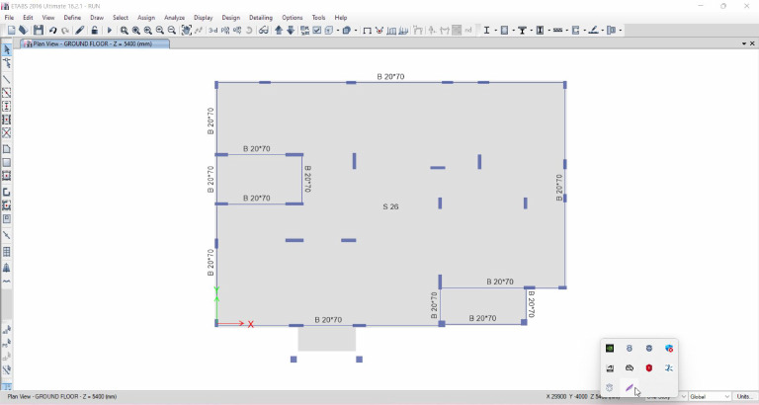Open the Define menu
The image size is (759, 405).
(72, 18)
